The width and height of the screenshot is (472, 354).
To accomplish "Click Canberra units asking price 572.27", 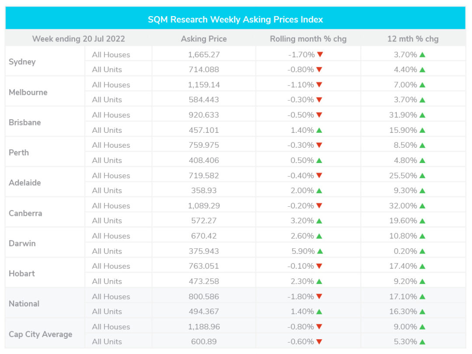I will point(204,221).
